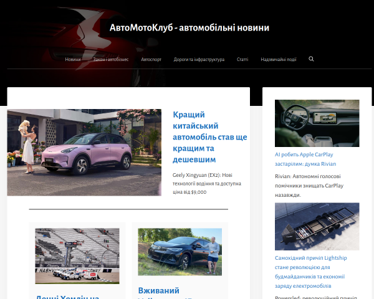Open Дороги та інфраструктура section
The width and height of the screenshot is (374, 299).
click(199, 59)
